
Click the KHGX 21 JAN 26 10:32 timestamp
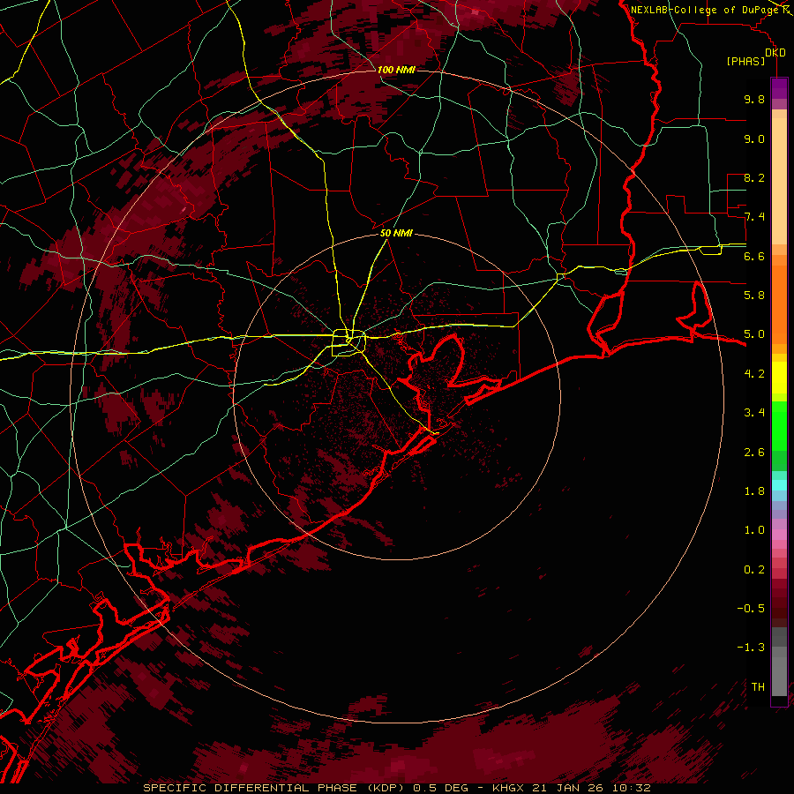[572, 788]
